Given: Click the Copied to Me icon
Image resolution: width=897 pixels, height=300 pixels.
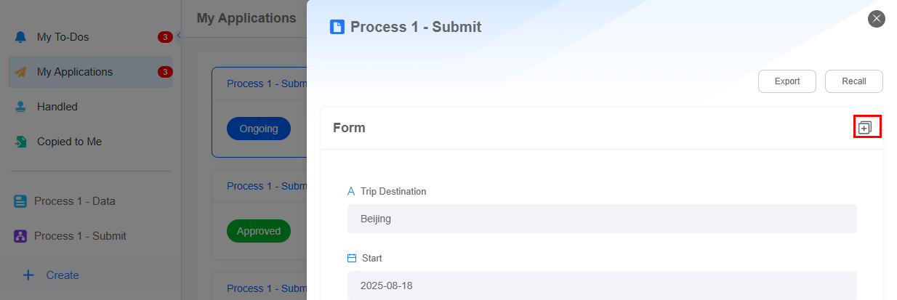Looking at the screenshot, I should (x=20, y=142).
